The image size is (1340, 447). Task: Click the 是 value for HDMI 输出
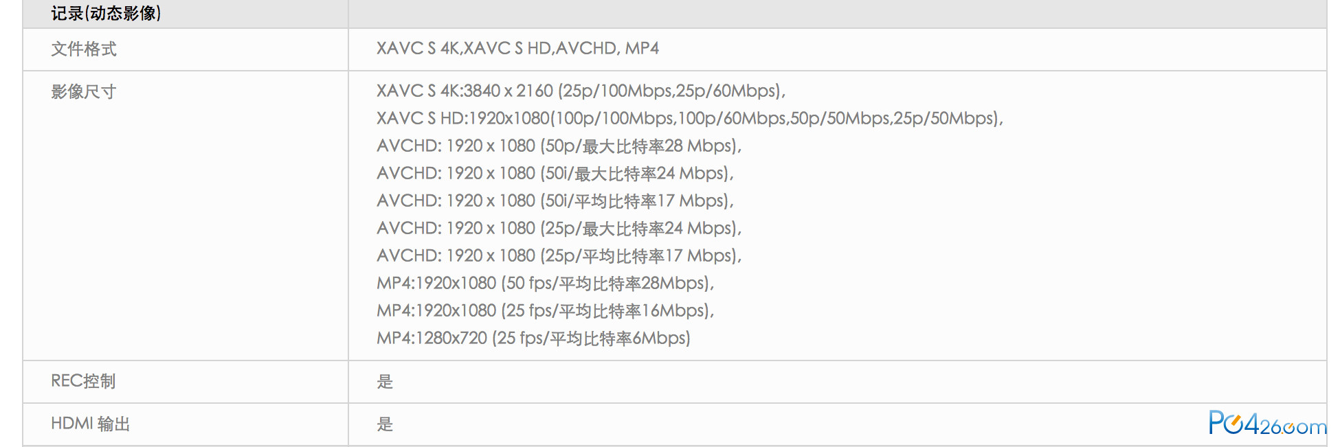tap(385, 424)
